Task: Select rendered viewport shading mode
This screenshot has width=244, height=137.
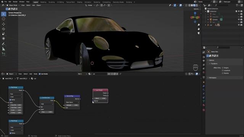Action: coord(197,5)
